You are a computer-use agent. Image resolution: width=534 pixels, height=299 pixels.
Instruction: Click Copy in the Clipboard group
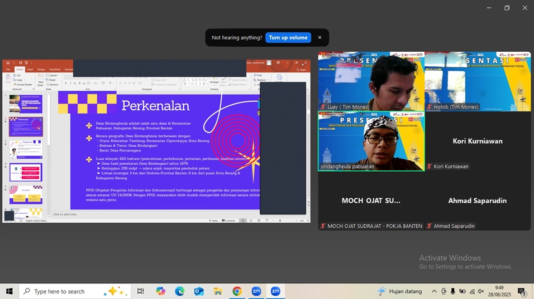pos(17,80)
